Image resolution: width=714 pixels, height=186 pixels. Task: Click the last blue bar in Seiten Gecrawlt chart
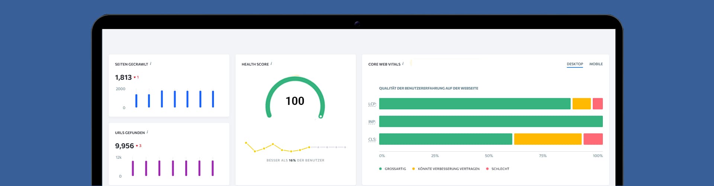point(213,99)
